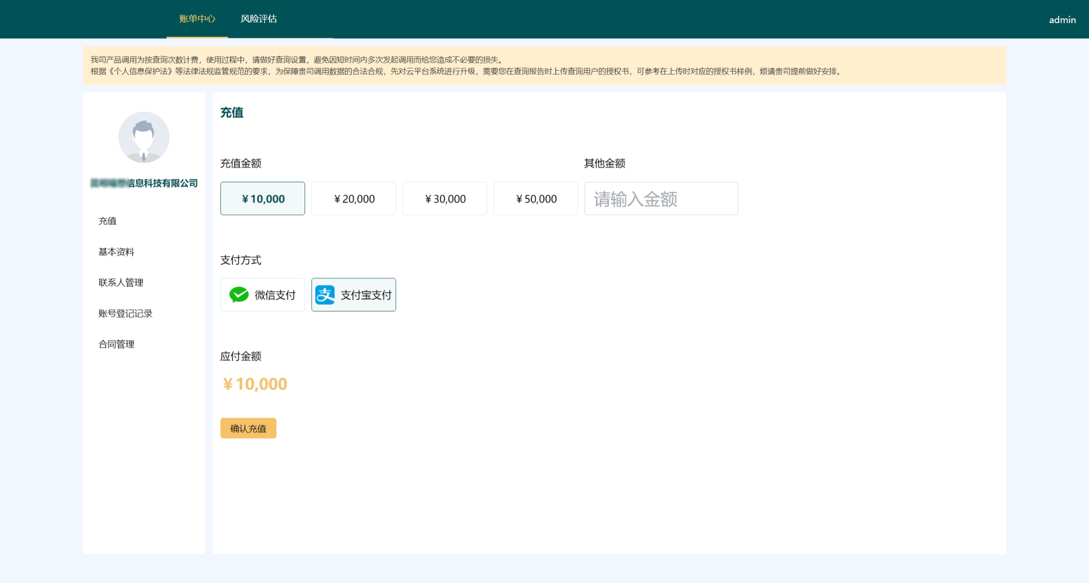The width and height of the screenshot is (1089, 583).
Task: Switch to the 风险评估 tab
Action: click(259, 19)
